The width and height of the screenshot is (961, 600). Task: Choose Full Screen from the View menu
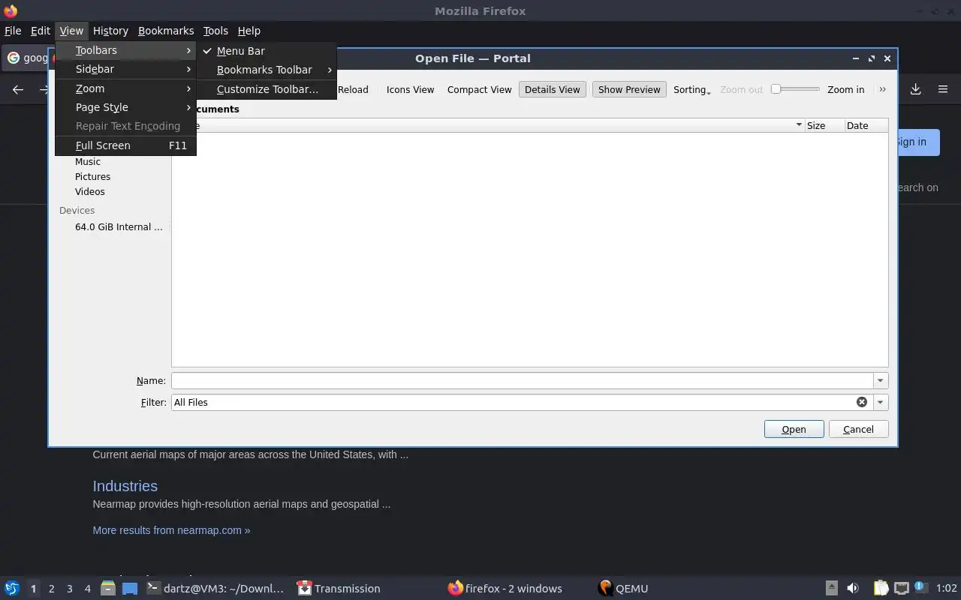click(125, 145)
